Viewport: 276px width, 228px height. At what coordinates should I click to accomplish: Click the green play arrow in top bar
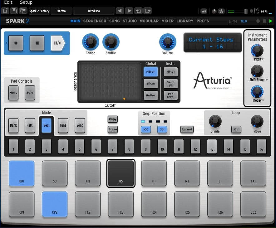coord(271,21)
